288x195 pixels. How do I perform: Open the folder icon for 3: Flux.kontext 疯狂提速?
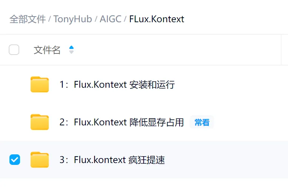click(40, 160)
